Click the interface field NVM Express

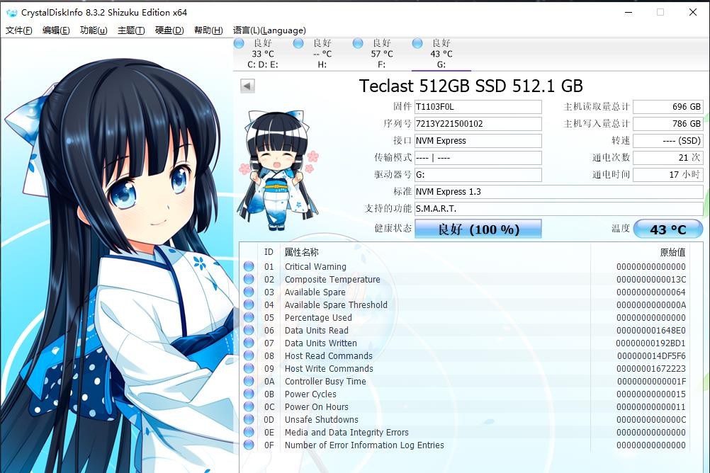pyautogui.click(x=478, y=141)
